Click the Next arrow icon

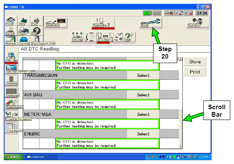tap(36, 21)
